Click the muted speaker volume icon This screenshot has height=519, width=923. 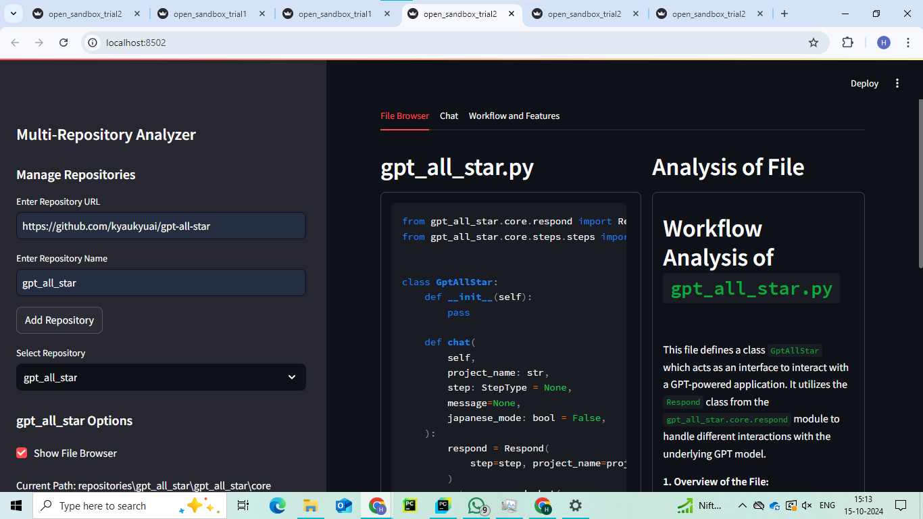pos(806,505)
